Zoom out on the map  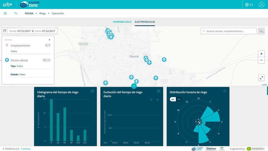(261, 60)
